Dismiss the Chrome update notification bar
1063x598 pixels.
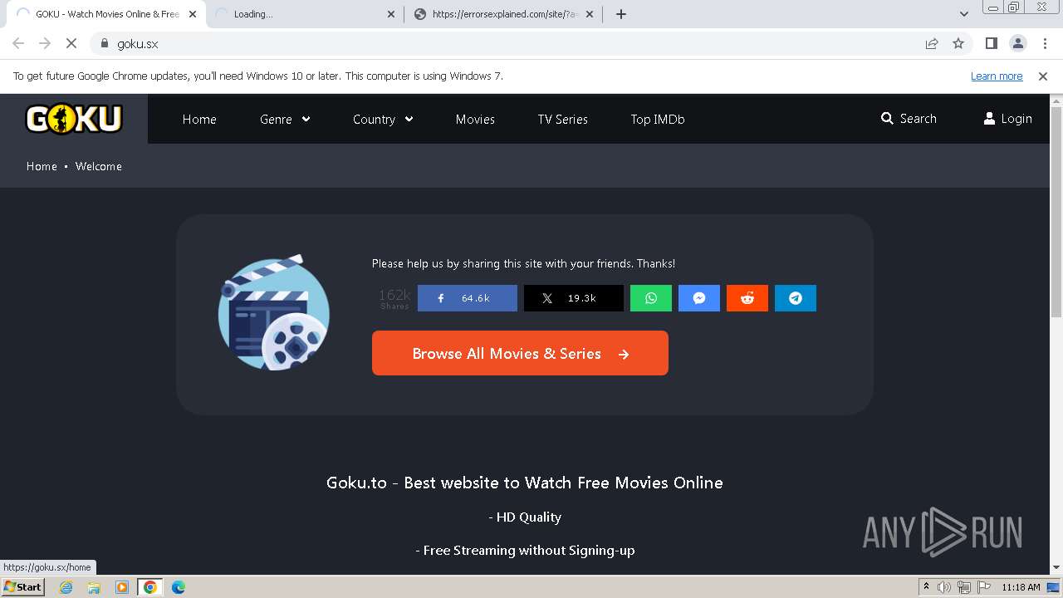click(1043, 76)
